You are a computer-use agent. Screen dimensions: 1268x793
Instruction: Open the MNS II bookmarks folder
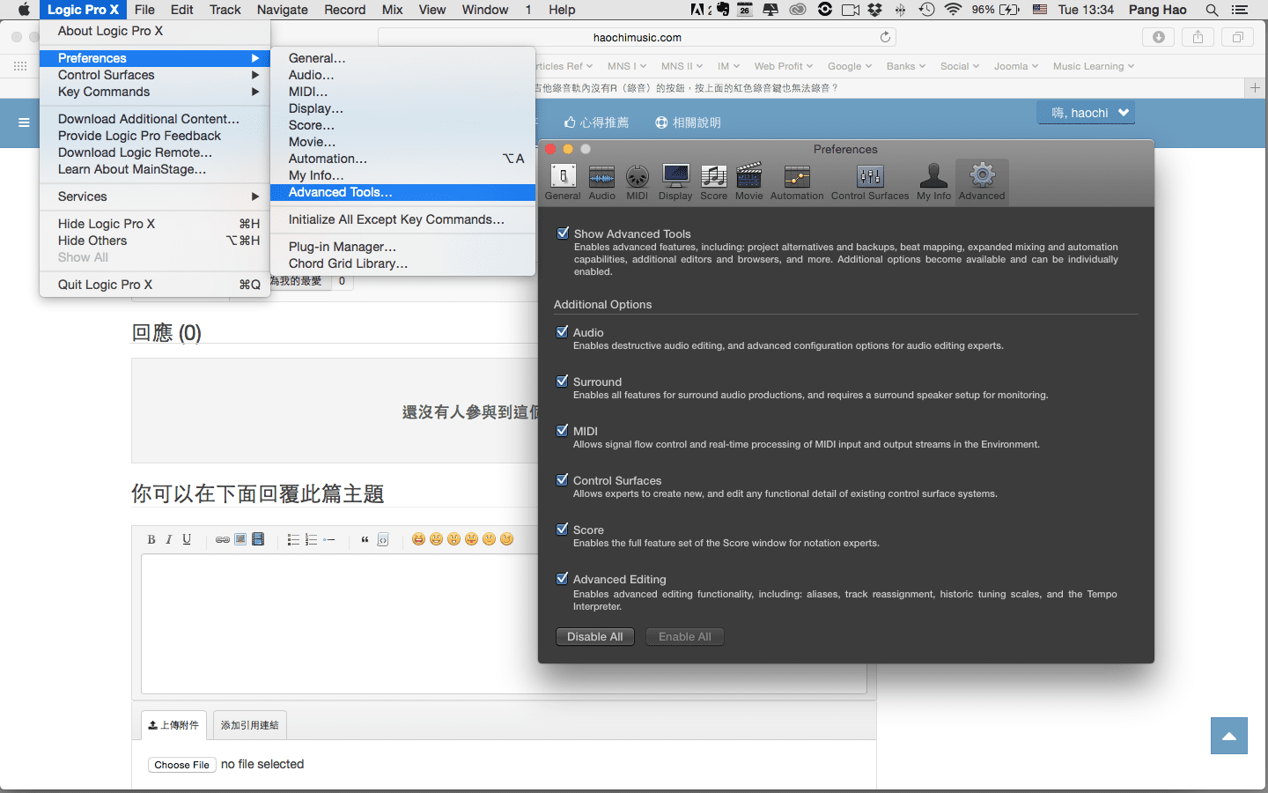[682, 66]
